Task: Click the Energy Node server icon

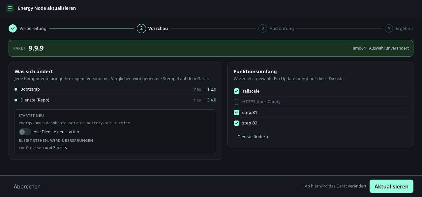Action: 10,8
